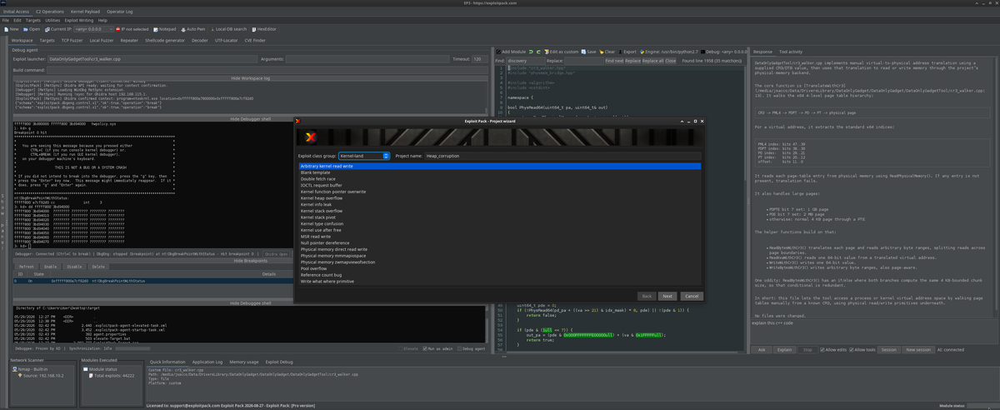
Task: Click the Source 192.168.10.2 entry
Action: tap(42, 376)
